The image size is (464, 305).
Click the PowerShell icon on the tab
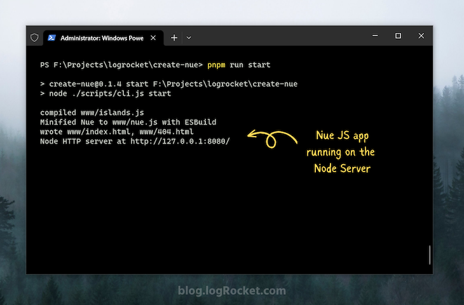point(52,37)
